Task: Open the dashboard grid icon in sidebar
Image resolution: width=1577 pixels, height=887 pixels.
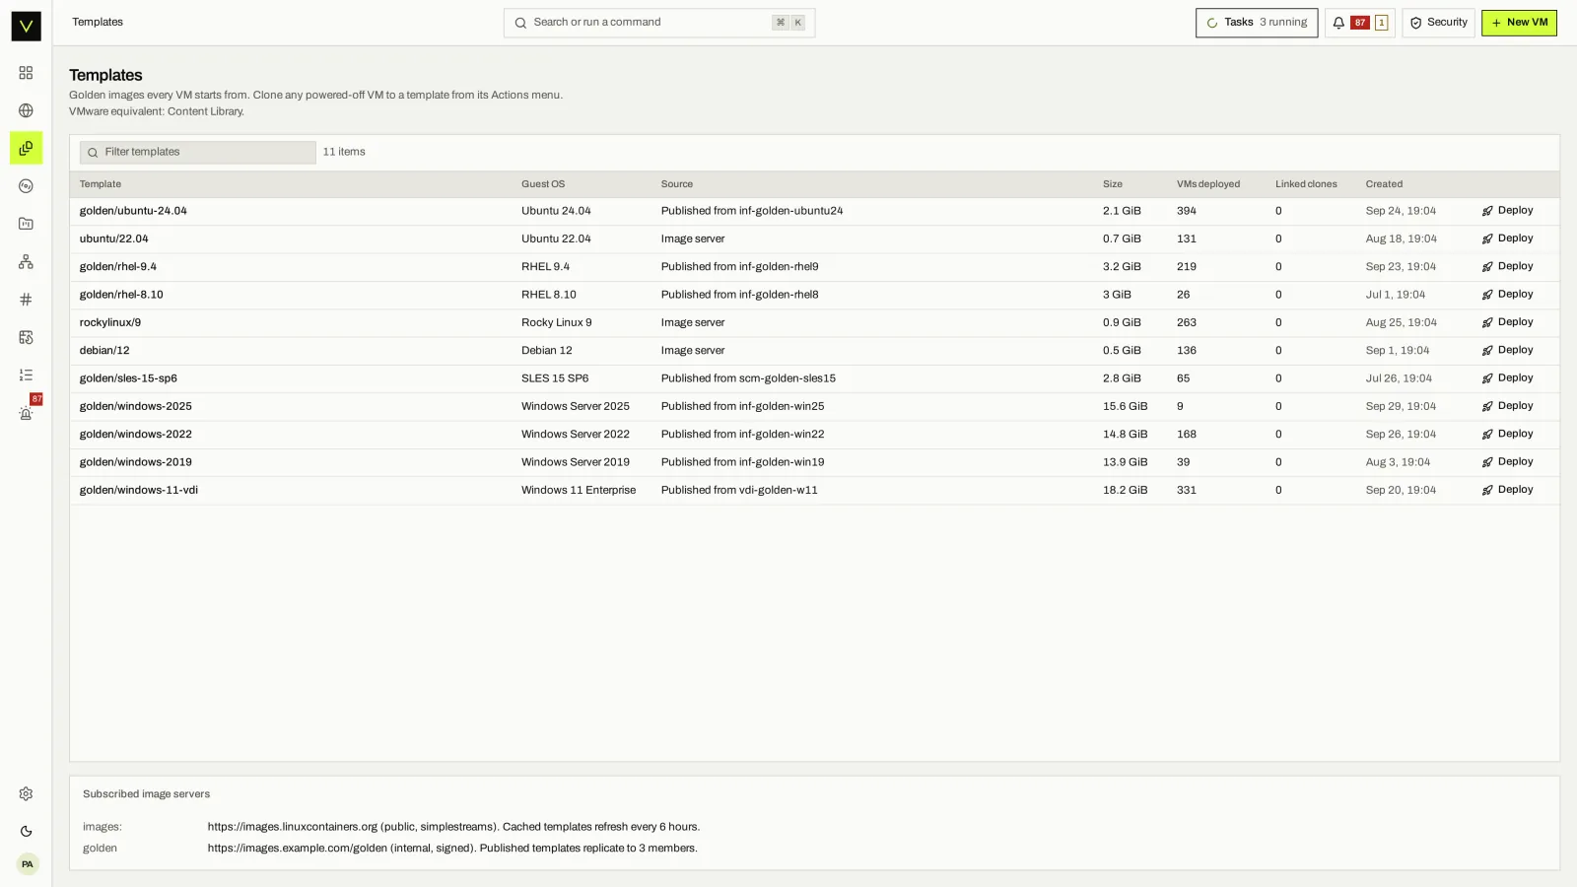Action: point(26,73)
